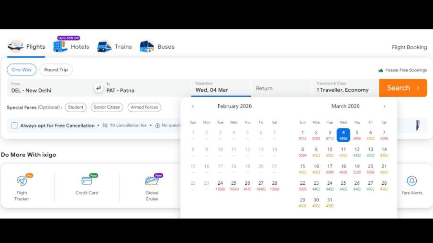Click the Return date field

(x=281, y=88)
